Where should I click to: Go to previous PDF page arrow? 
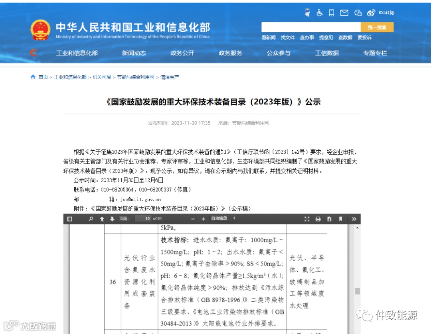click(x=102, y=219)
